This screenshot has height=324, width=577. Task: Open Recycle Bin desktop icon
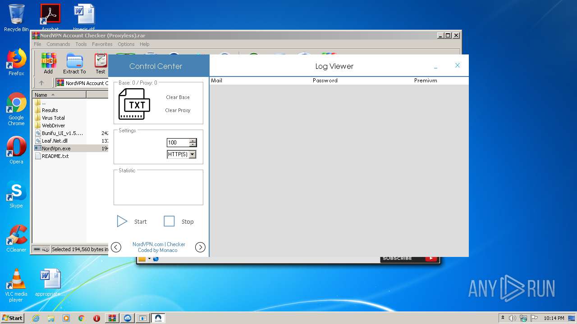[16, 18]
